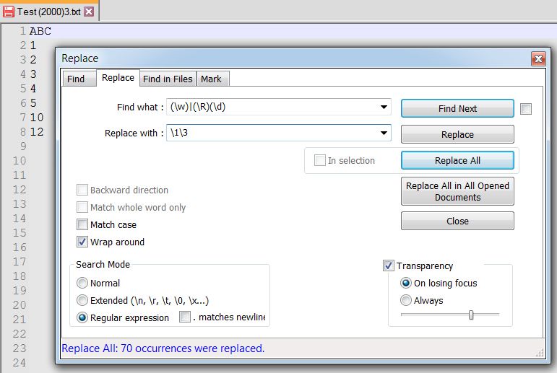Click the transparency slider handle
Viewport: 557px width, 373px height.
pos(471,315)
